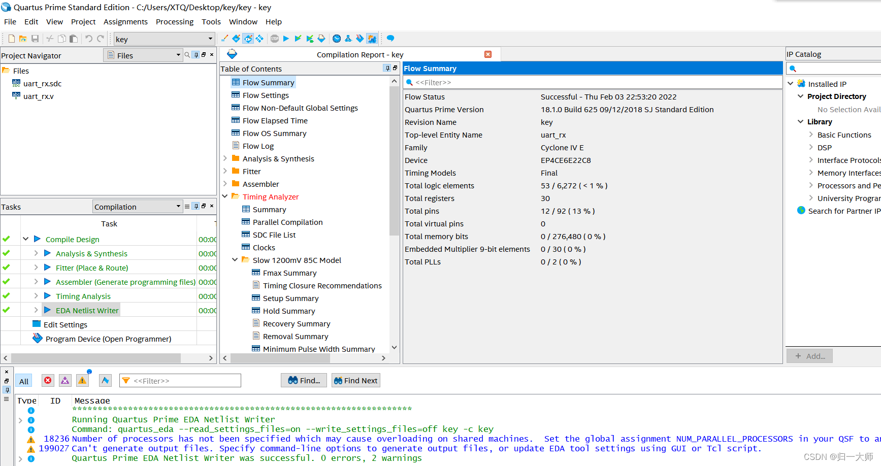Click the Stop Processing icon
Screen dimensions: 881x466
(275, 39)
